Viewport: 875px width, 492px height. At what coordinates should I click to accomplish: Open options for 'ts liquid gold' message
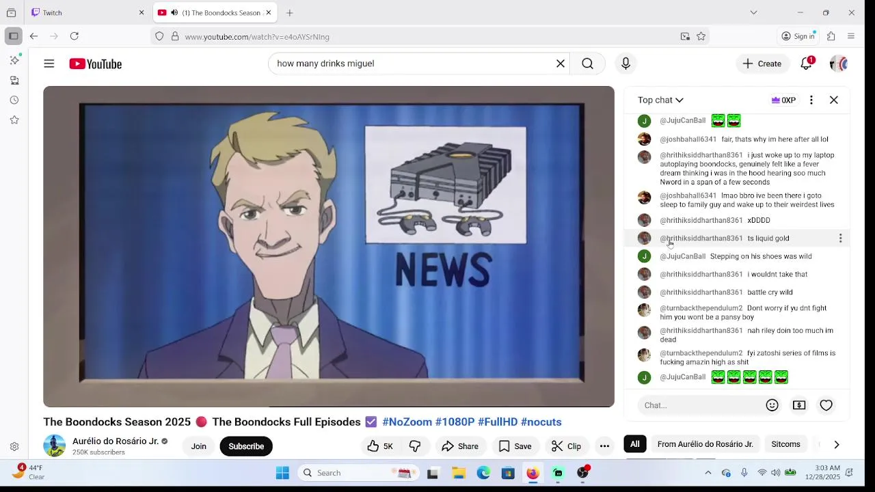[x=840, y=238]
